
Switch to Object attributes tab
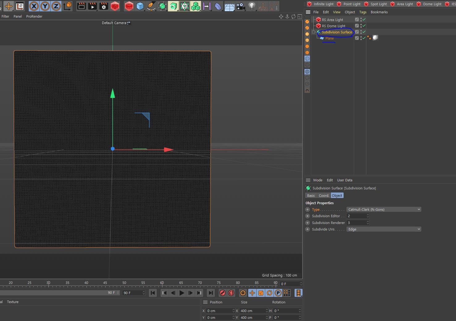click(x=337, y=196)
